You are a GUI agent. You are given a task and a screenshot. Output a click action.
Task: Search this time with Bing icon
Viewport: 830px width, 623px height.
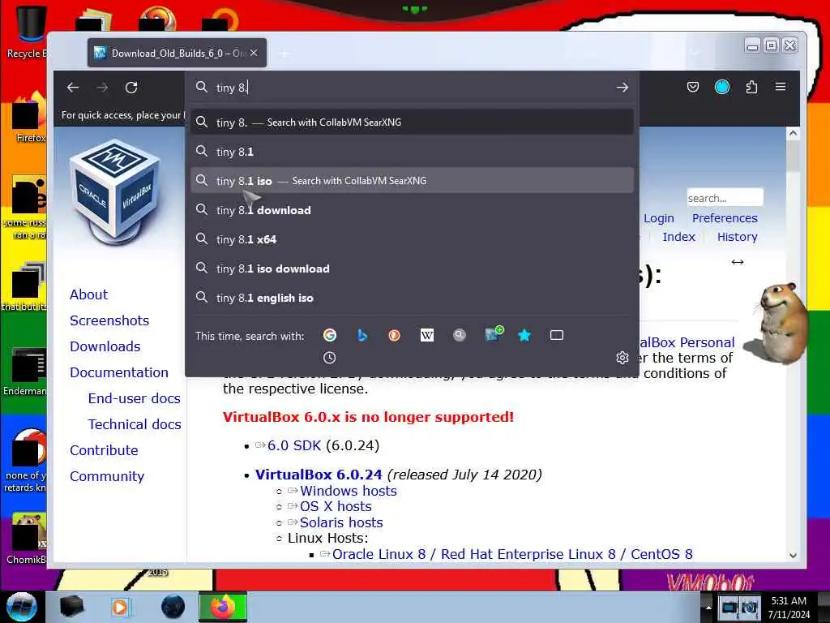point(362,335)
